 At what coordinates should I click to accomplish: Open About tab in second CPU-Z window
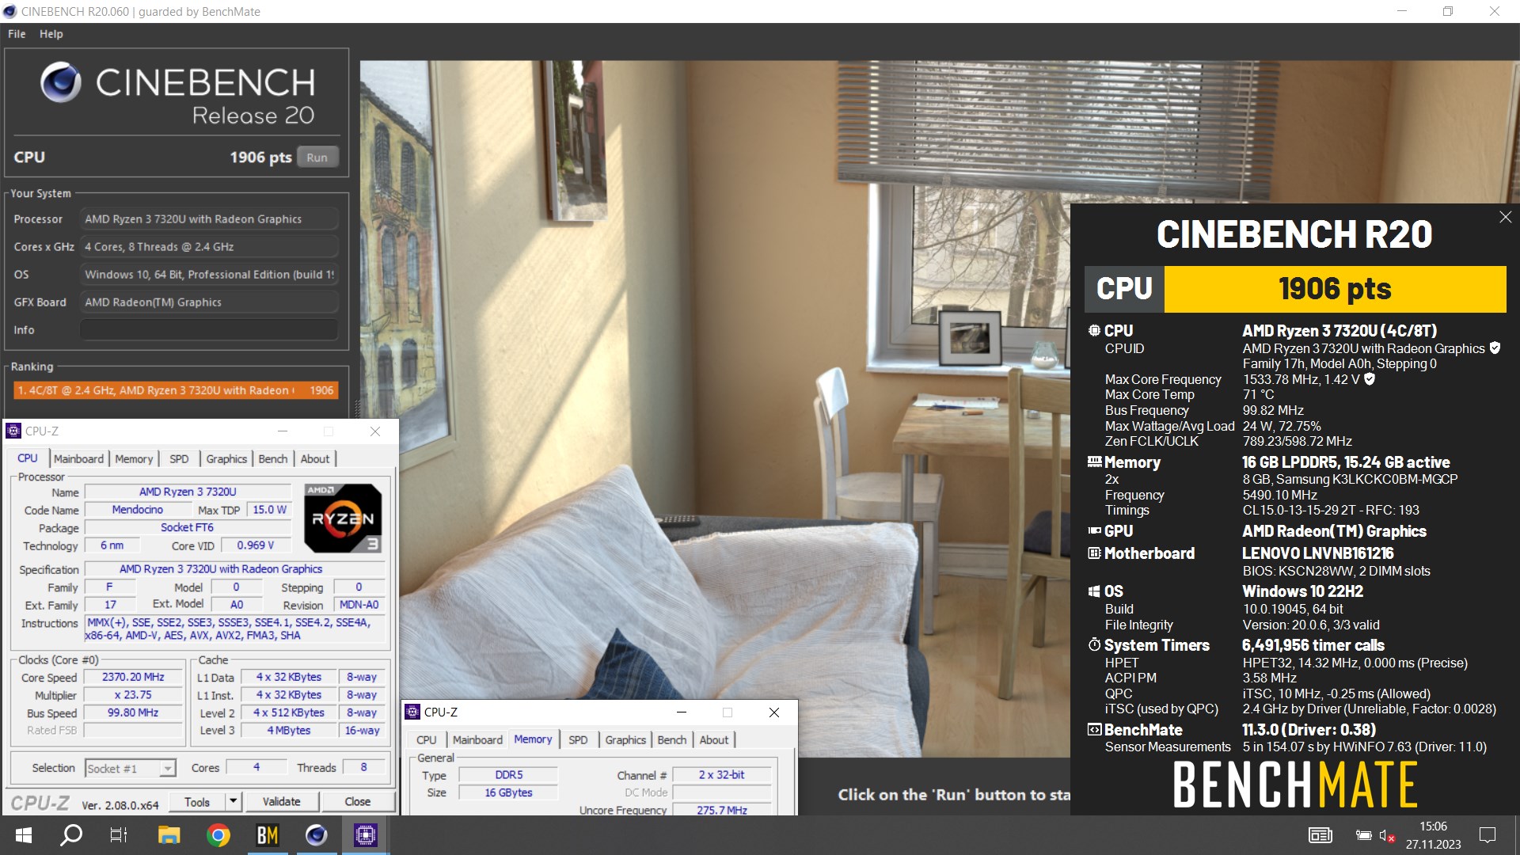pyautogui.click(x=714, y=739)
